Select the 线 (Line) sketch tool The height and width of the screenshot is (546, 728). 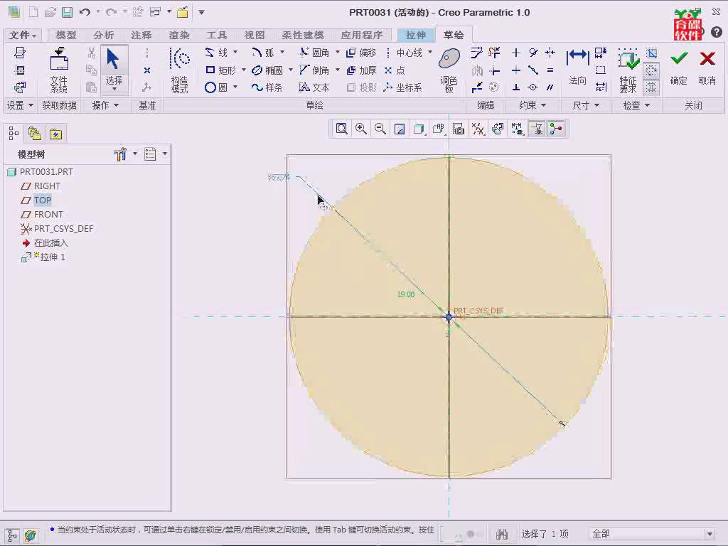[216, 53]
